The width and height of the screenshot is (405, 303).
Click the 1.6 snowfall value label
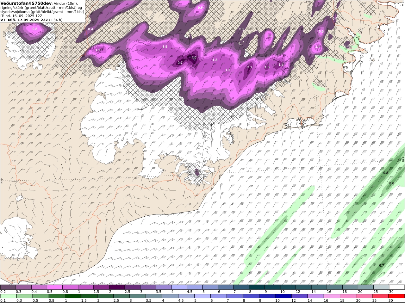click(x=267, y=67)
